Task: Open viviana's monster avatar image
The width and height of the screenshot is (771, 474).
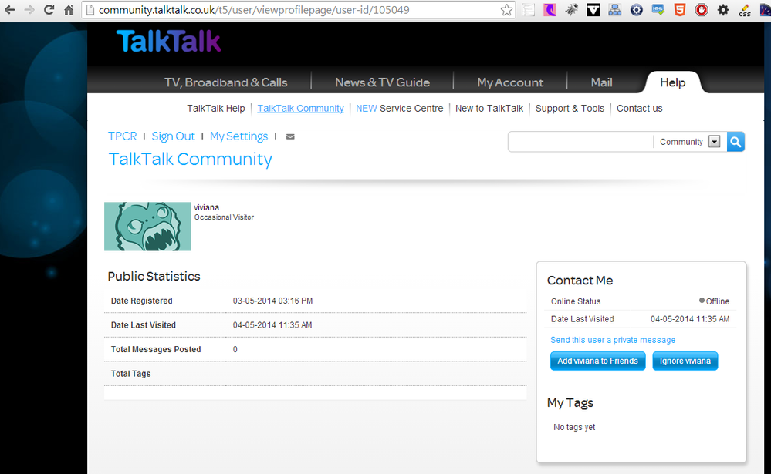Action: [147, 227]
